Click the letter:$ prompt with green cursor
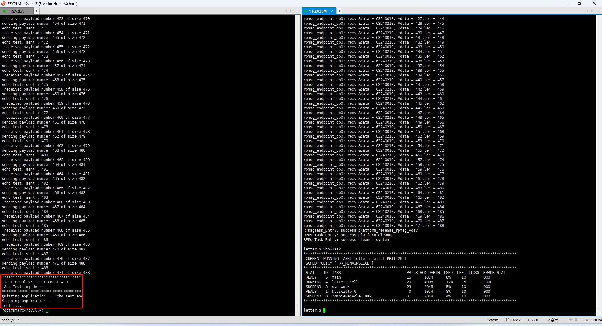Screen dimensions: 602x326 click(314, 310)
